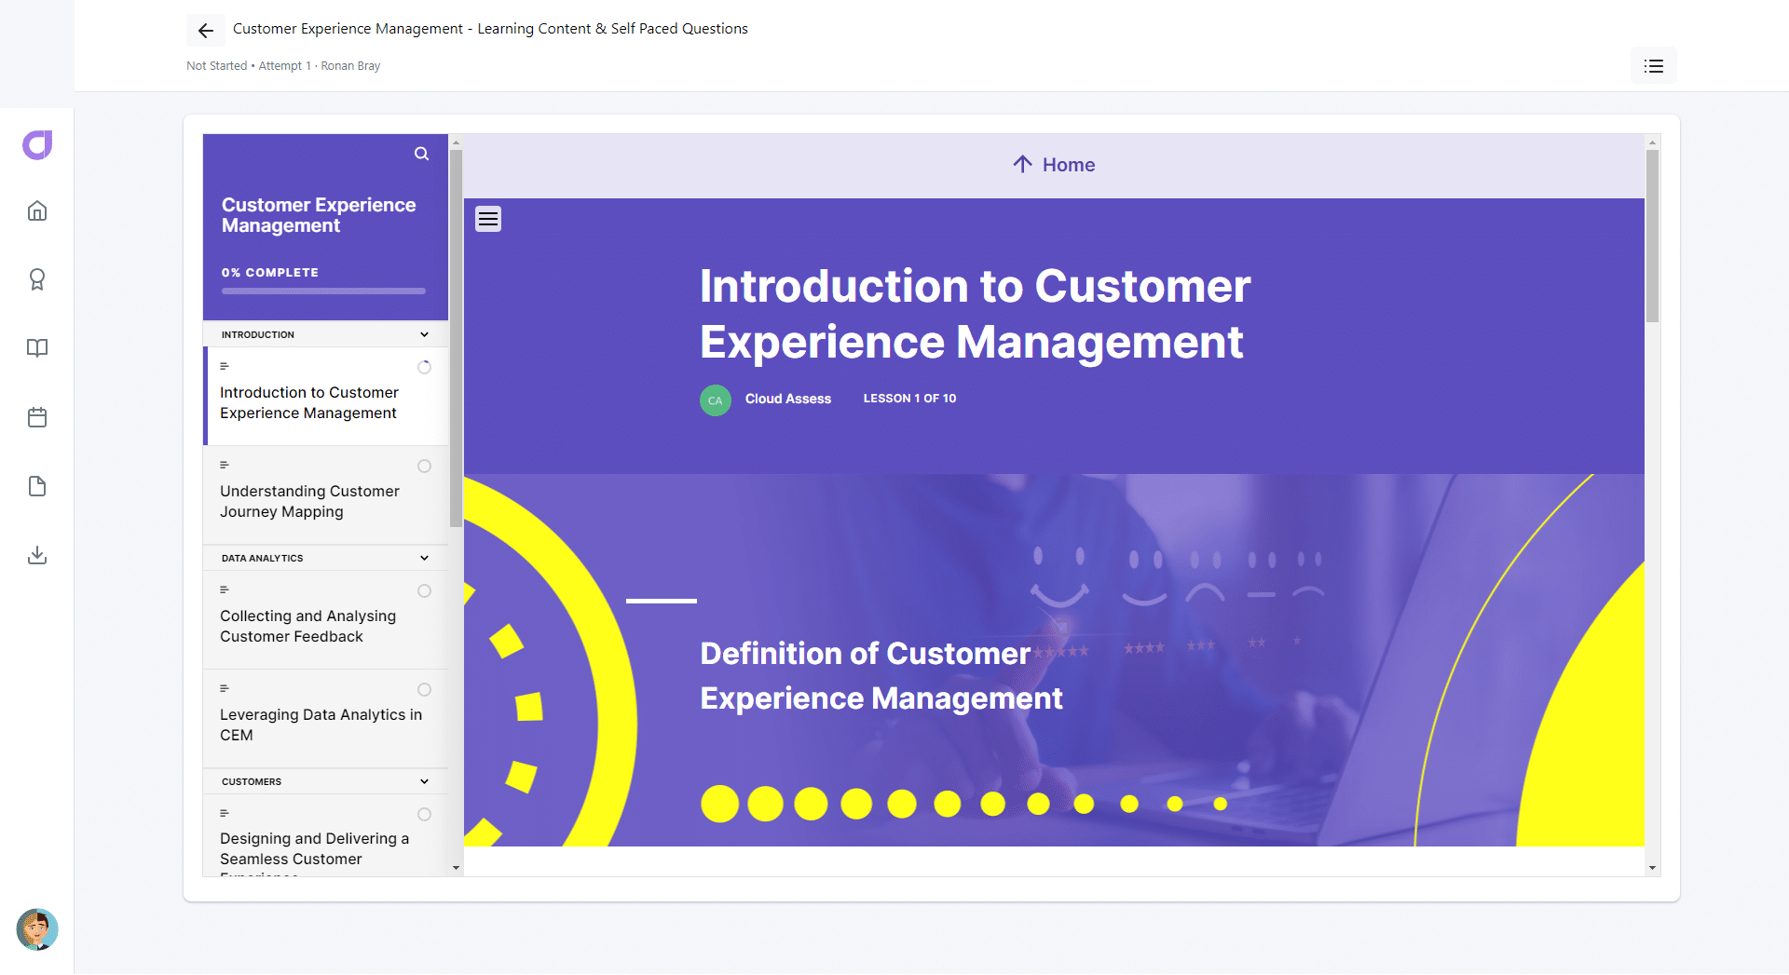Click the purple Cloud Assess logo
The image size is (1789, 975).
point(37,145)
